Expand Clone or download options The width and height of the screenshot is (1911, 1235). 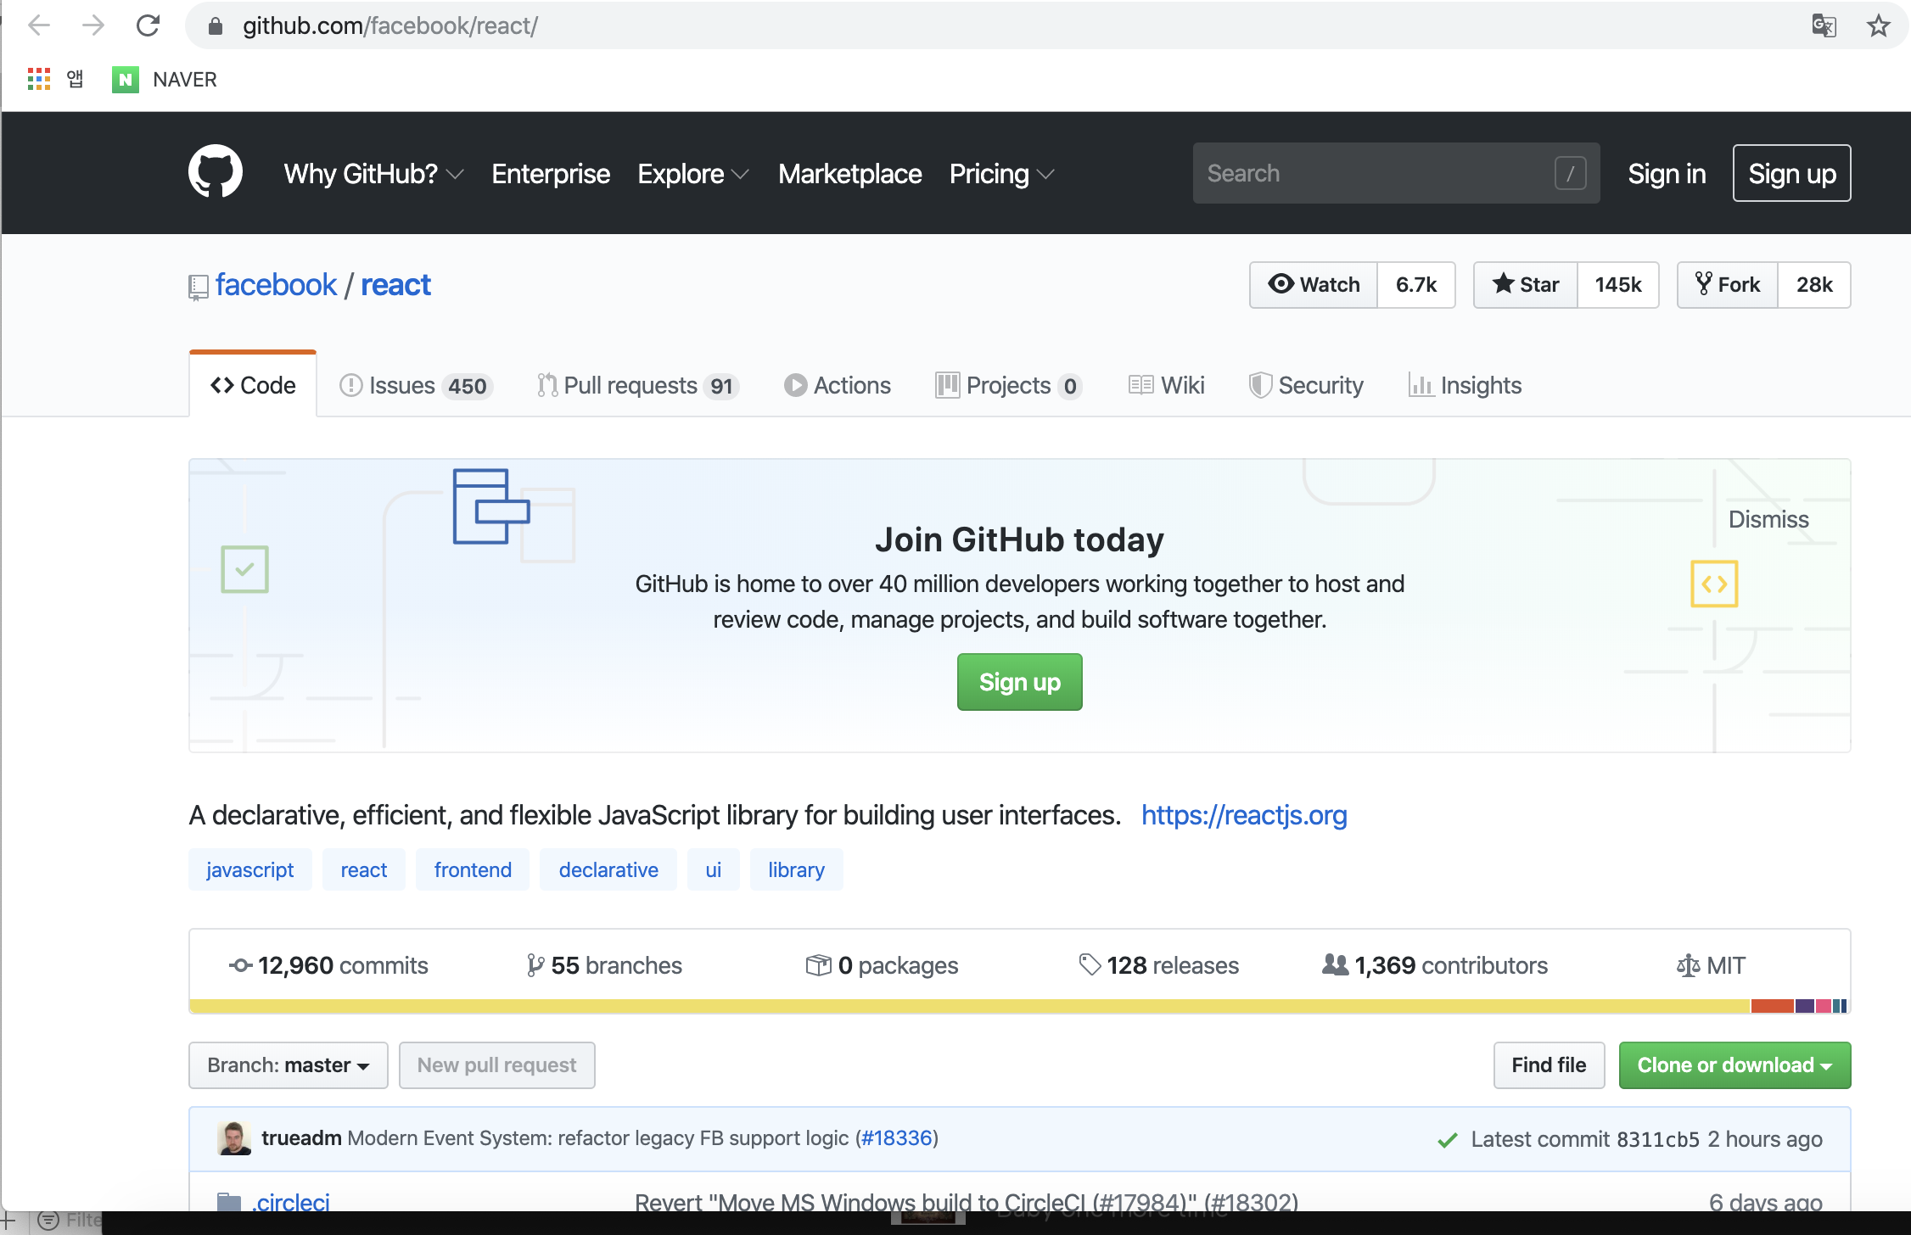click(1734, 1065)
